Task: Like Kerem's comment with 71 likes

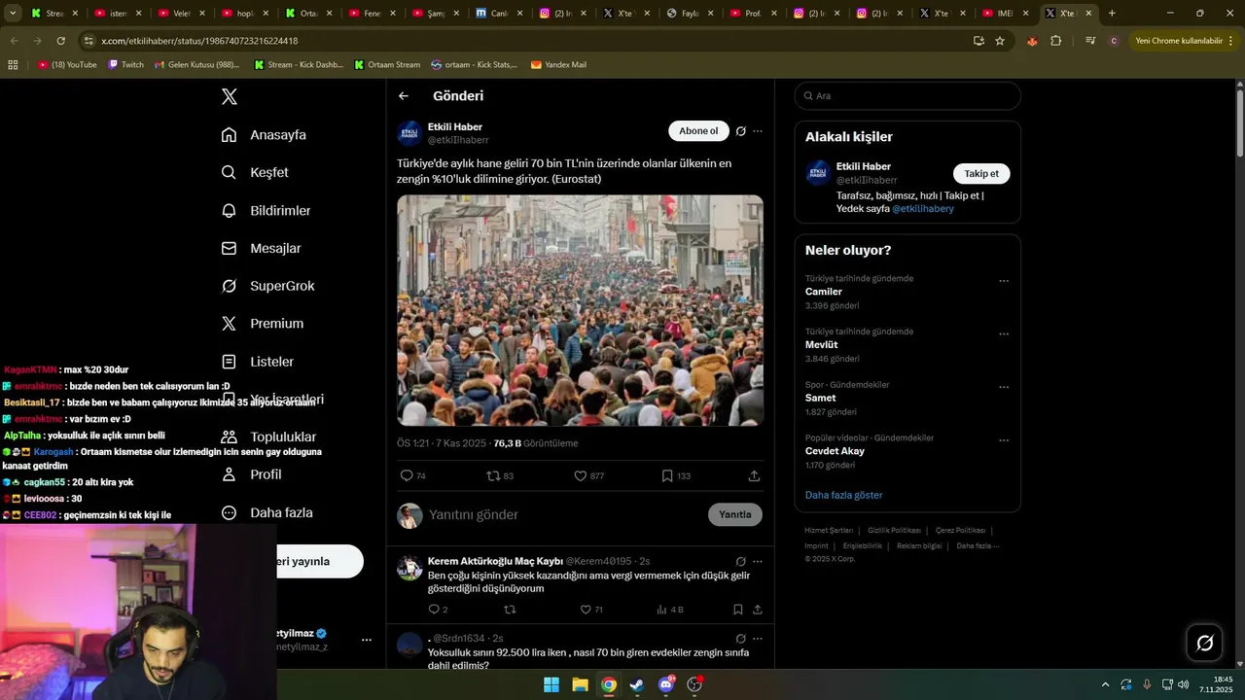Action: coord(586,610)
